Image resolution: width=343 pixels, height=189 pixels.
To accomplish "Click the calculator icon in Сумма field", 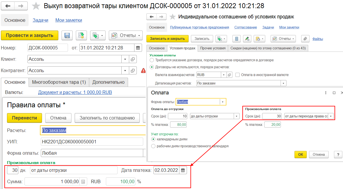I will 83,182.
